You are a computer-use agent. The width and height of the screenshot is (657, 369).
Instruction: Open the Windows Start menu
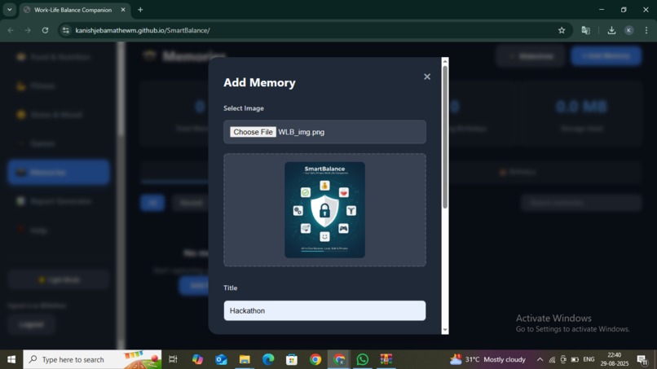coord(11,359)
